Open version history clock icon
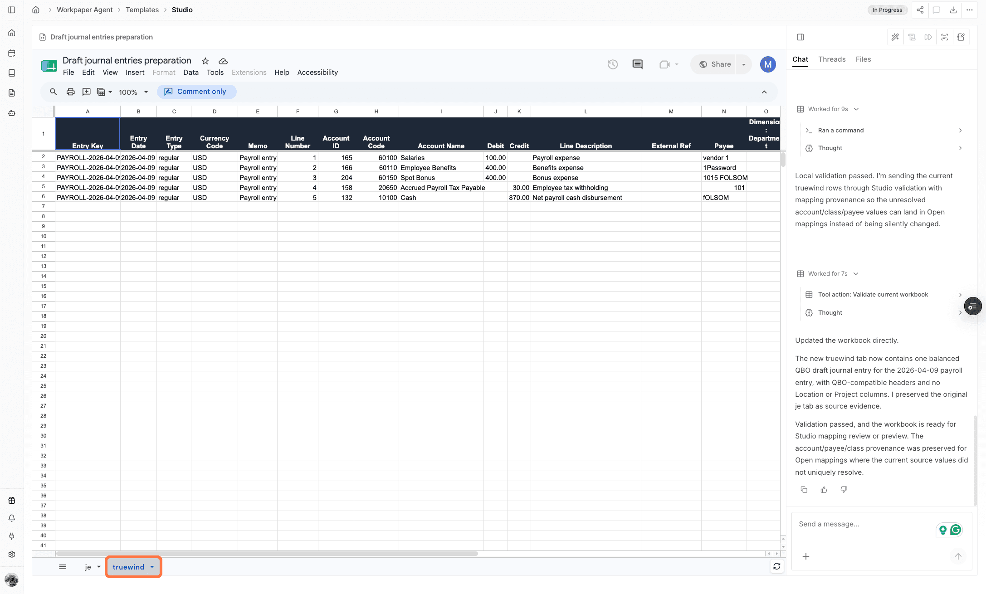 (613, 64)
